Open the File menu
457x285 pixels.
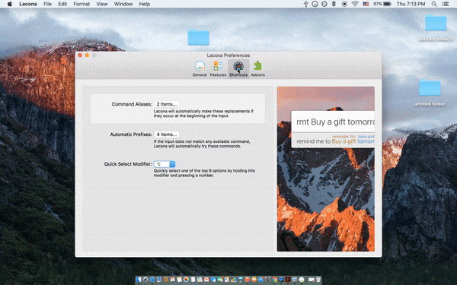(x=47, y=4)
